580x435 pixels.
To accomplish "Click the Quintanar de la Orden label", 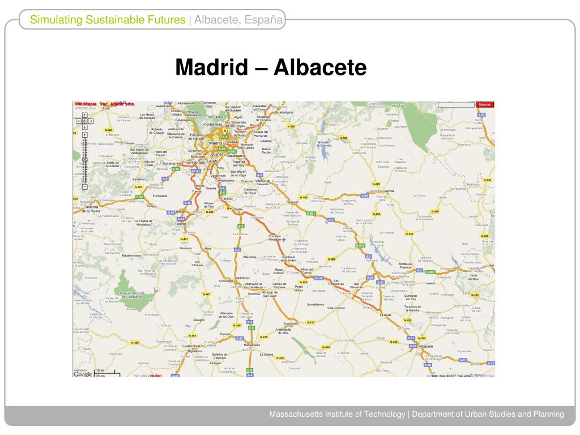I will point(289,258).
